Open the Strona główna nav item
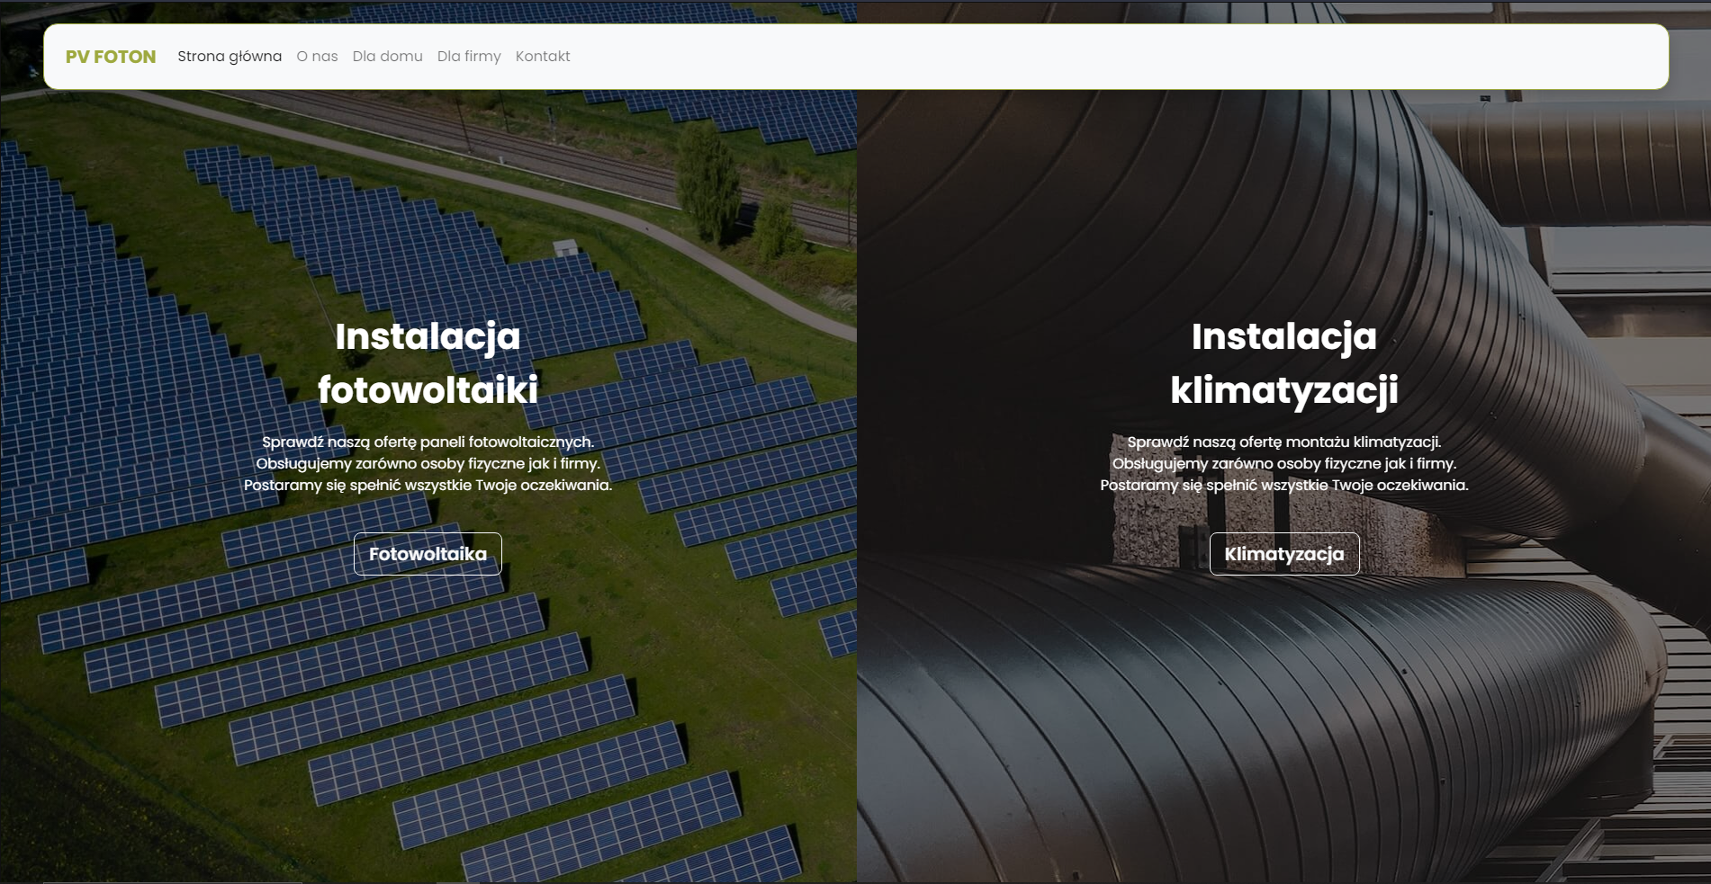The width and height of the screenshot is (1711, 884). (x=230, y=57)
